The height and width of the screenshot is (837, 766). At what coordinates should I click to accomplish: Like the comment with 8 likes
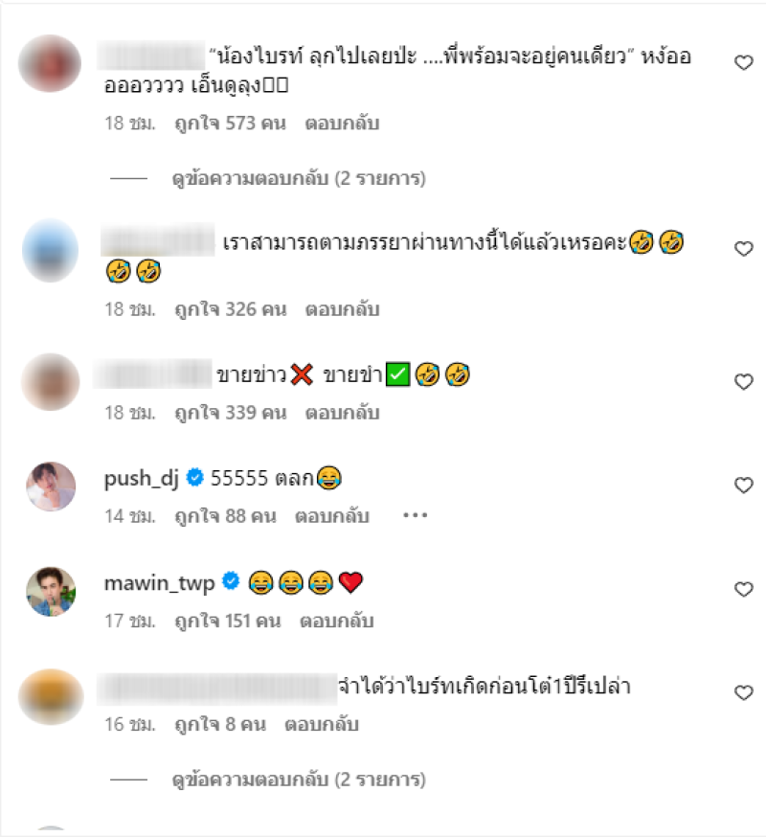(x=744, y=692)
